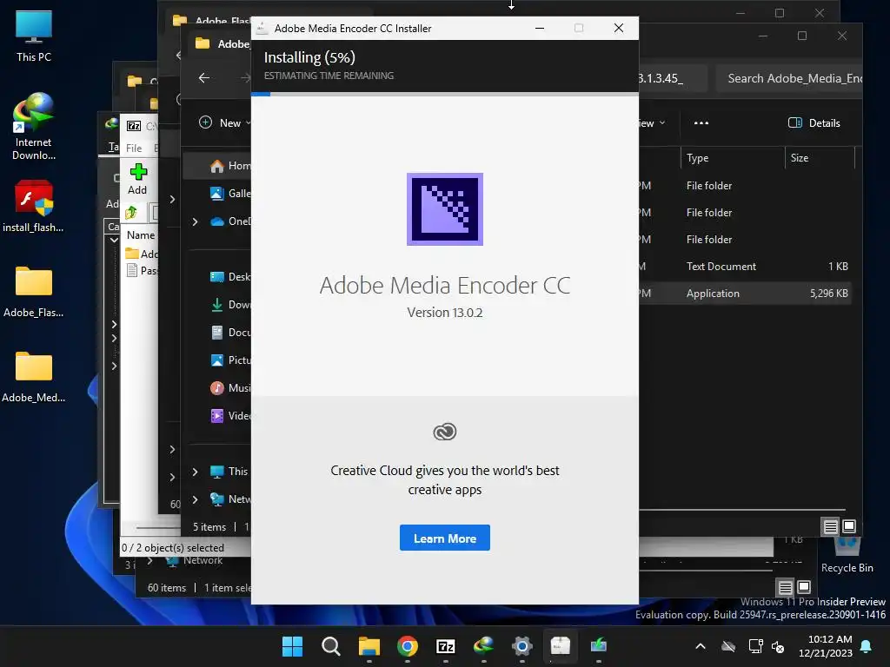
Task: Select Adobe_Flas... folder on desktop
Action: 34,292
